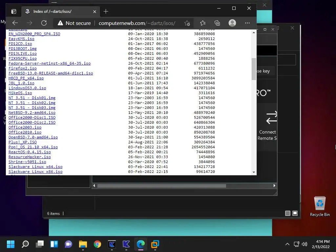Open the FD13BOOT.img link
The width and height of the screenshot is (336, 252).
[x=23, y=49]
